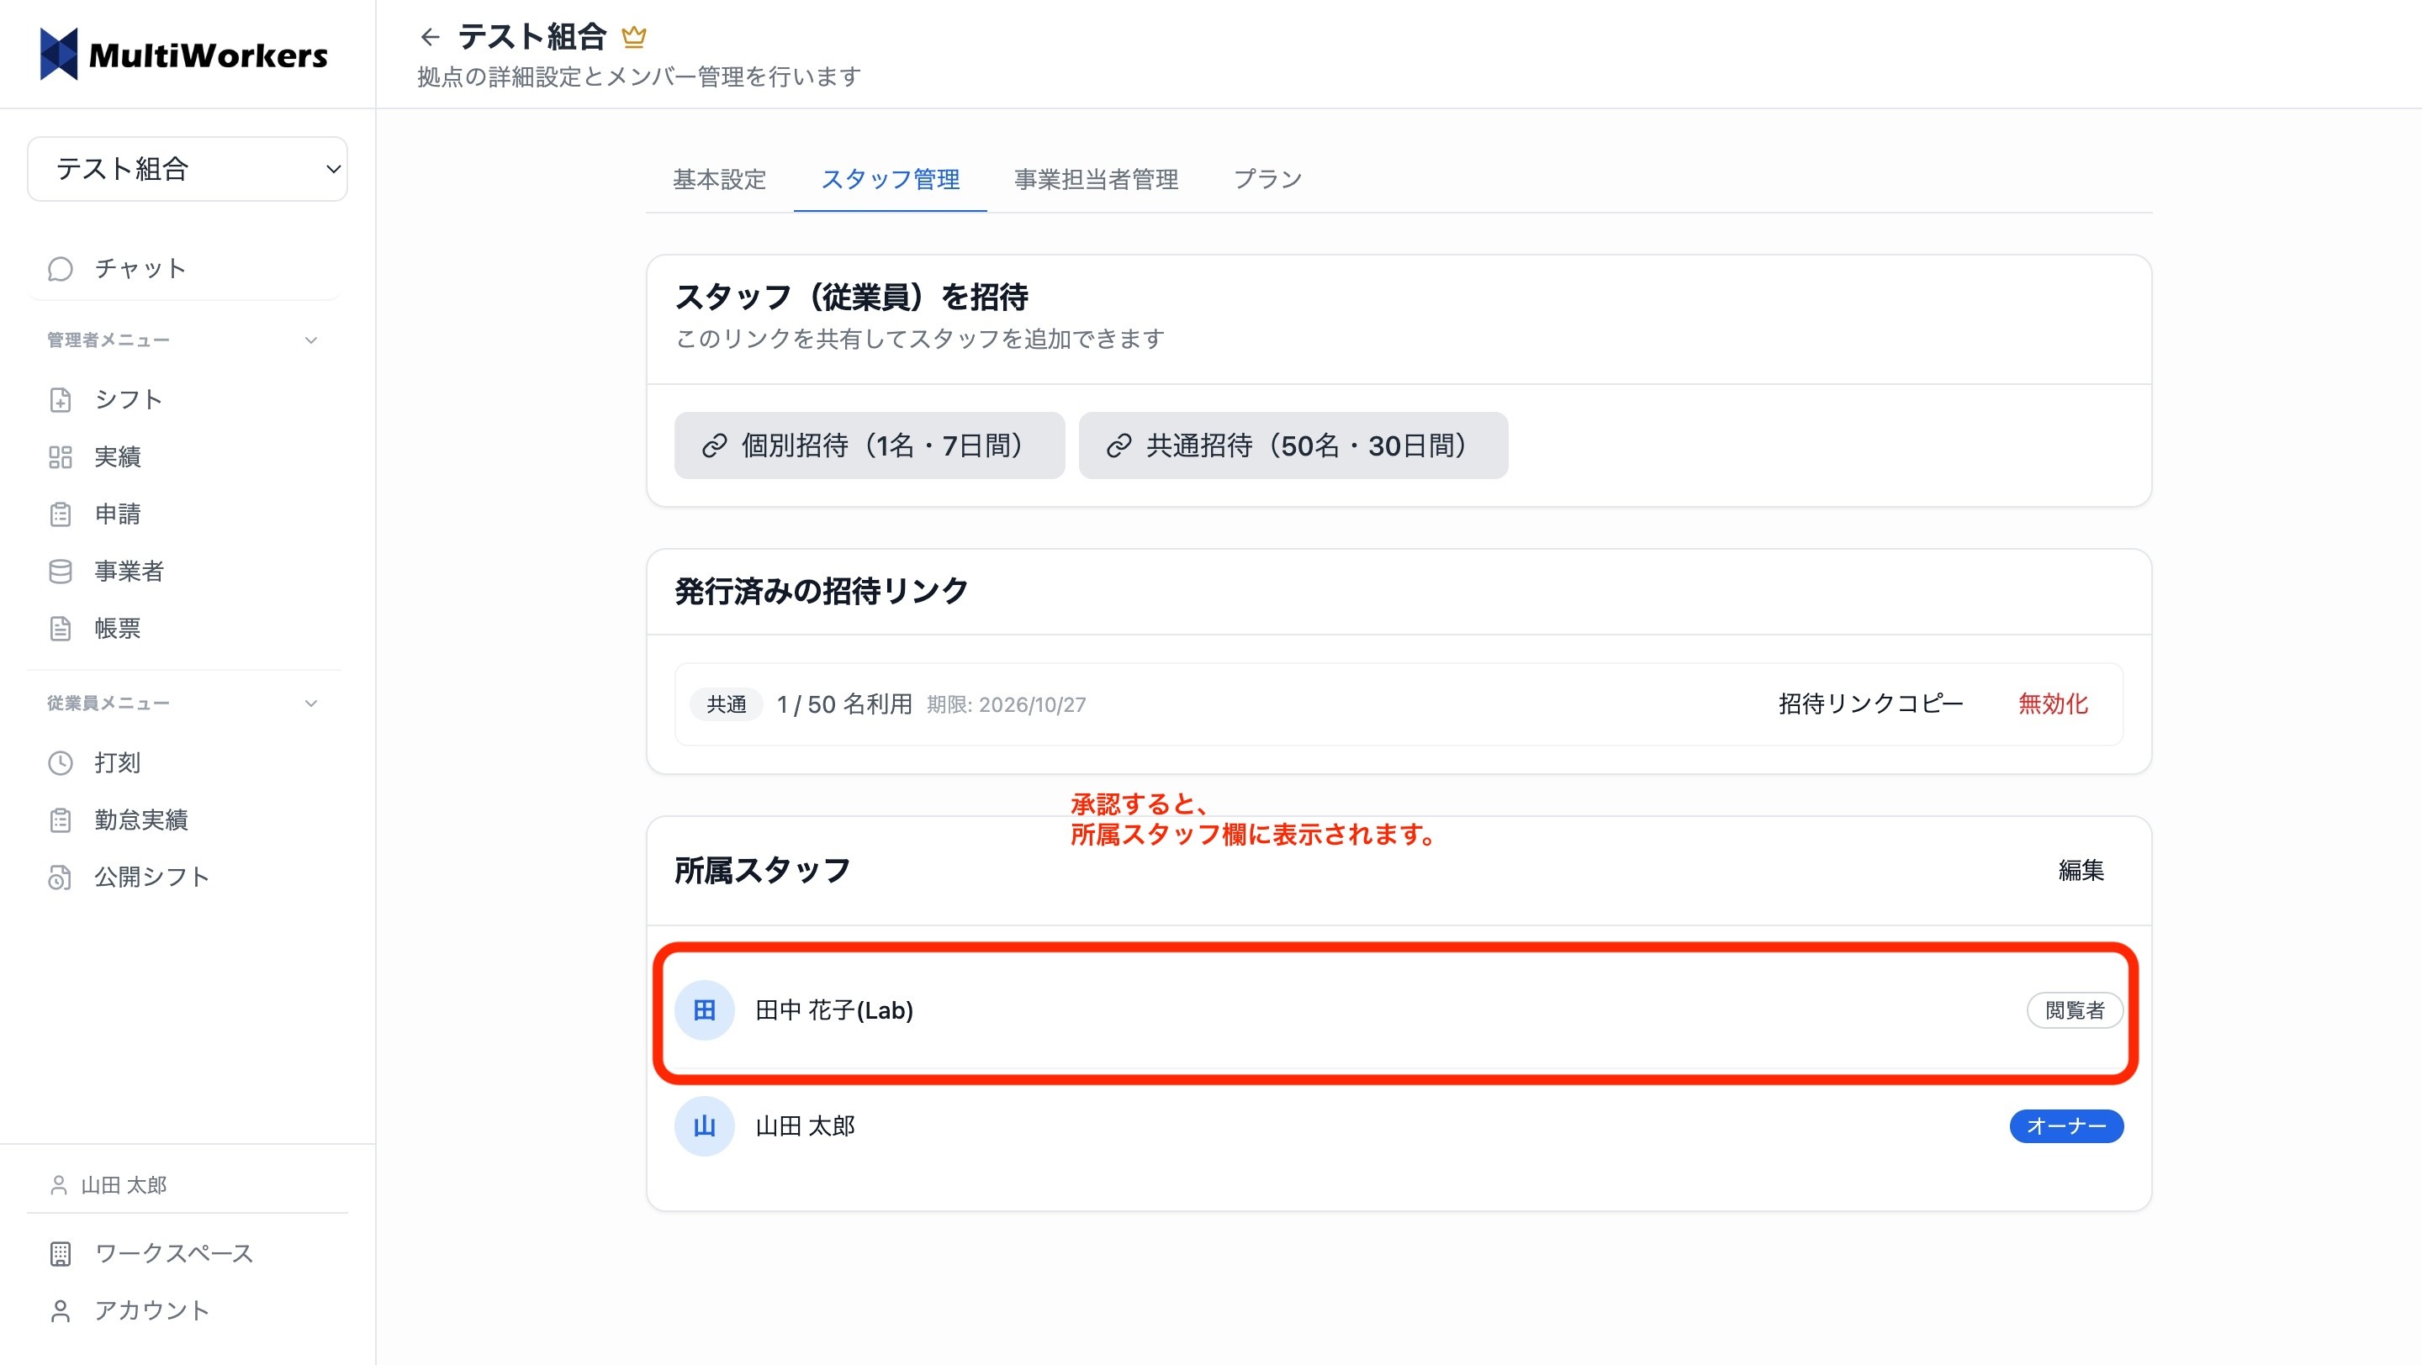2422x1365 pixels.
Task: Click 編集 in the 所属スタッフ section
Action: click(2081, 870)
